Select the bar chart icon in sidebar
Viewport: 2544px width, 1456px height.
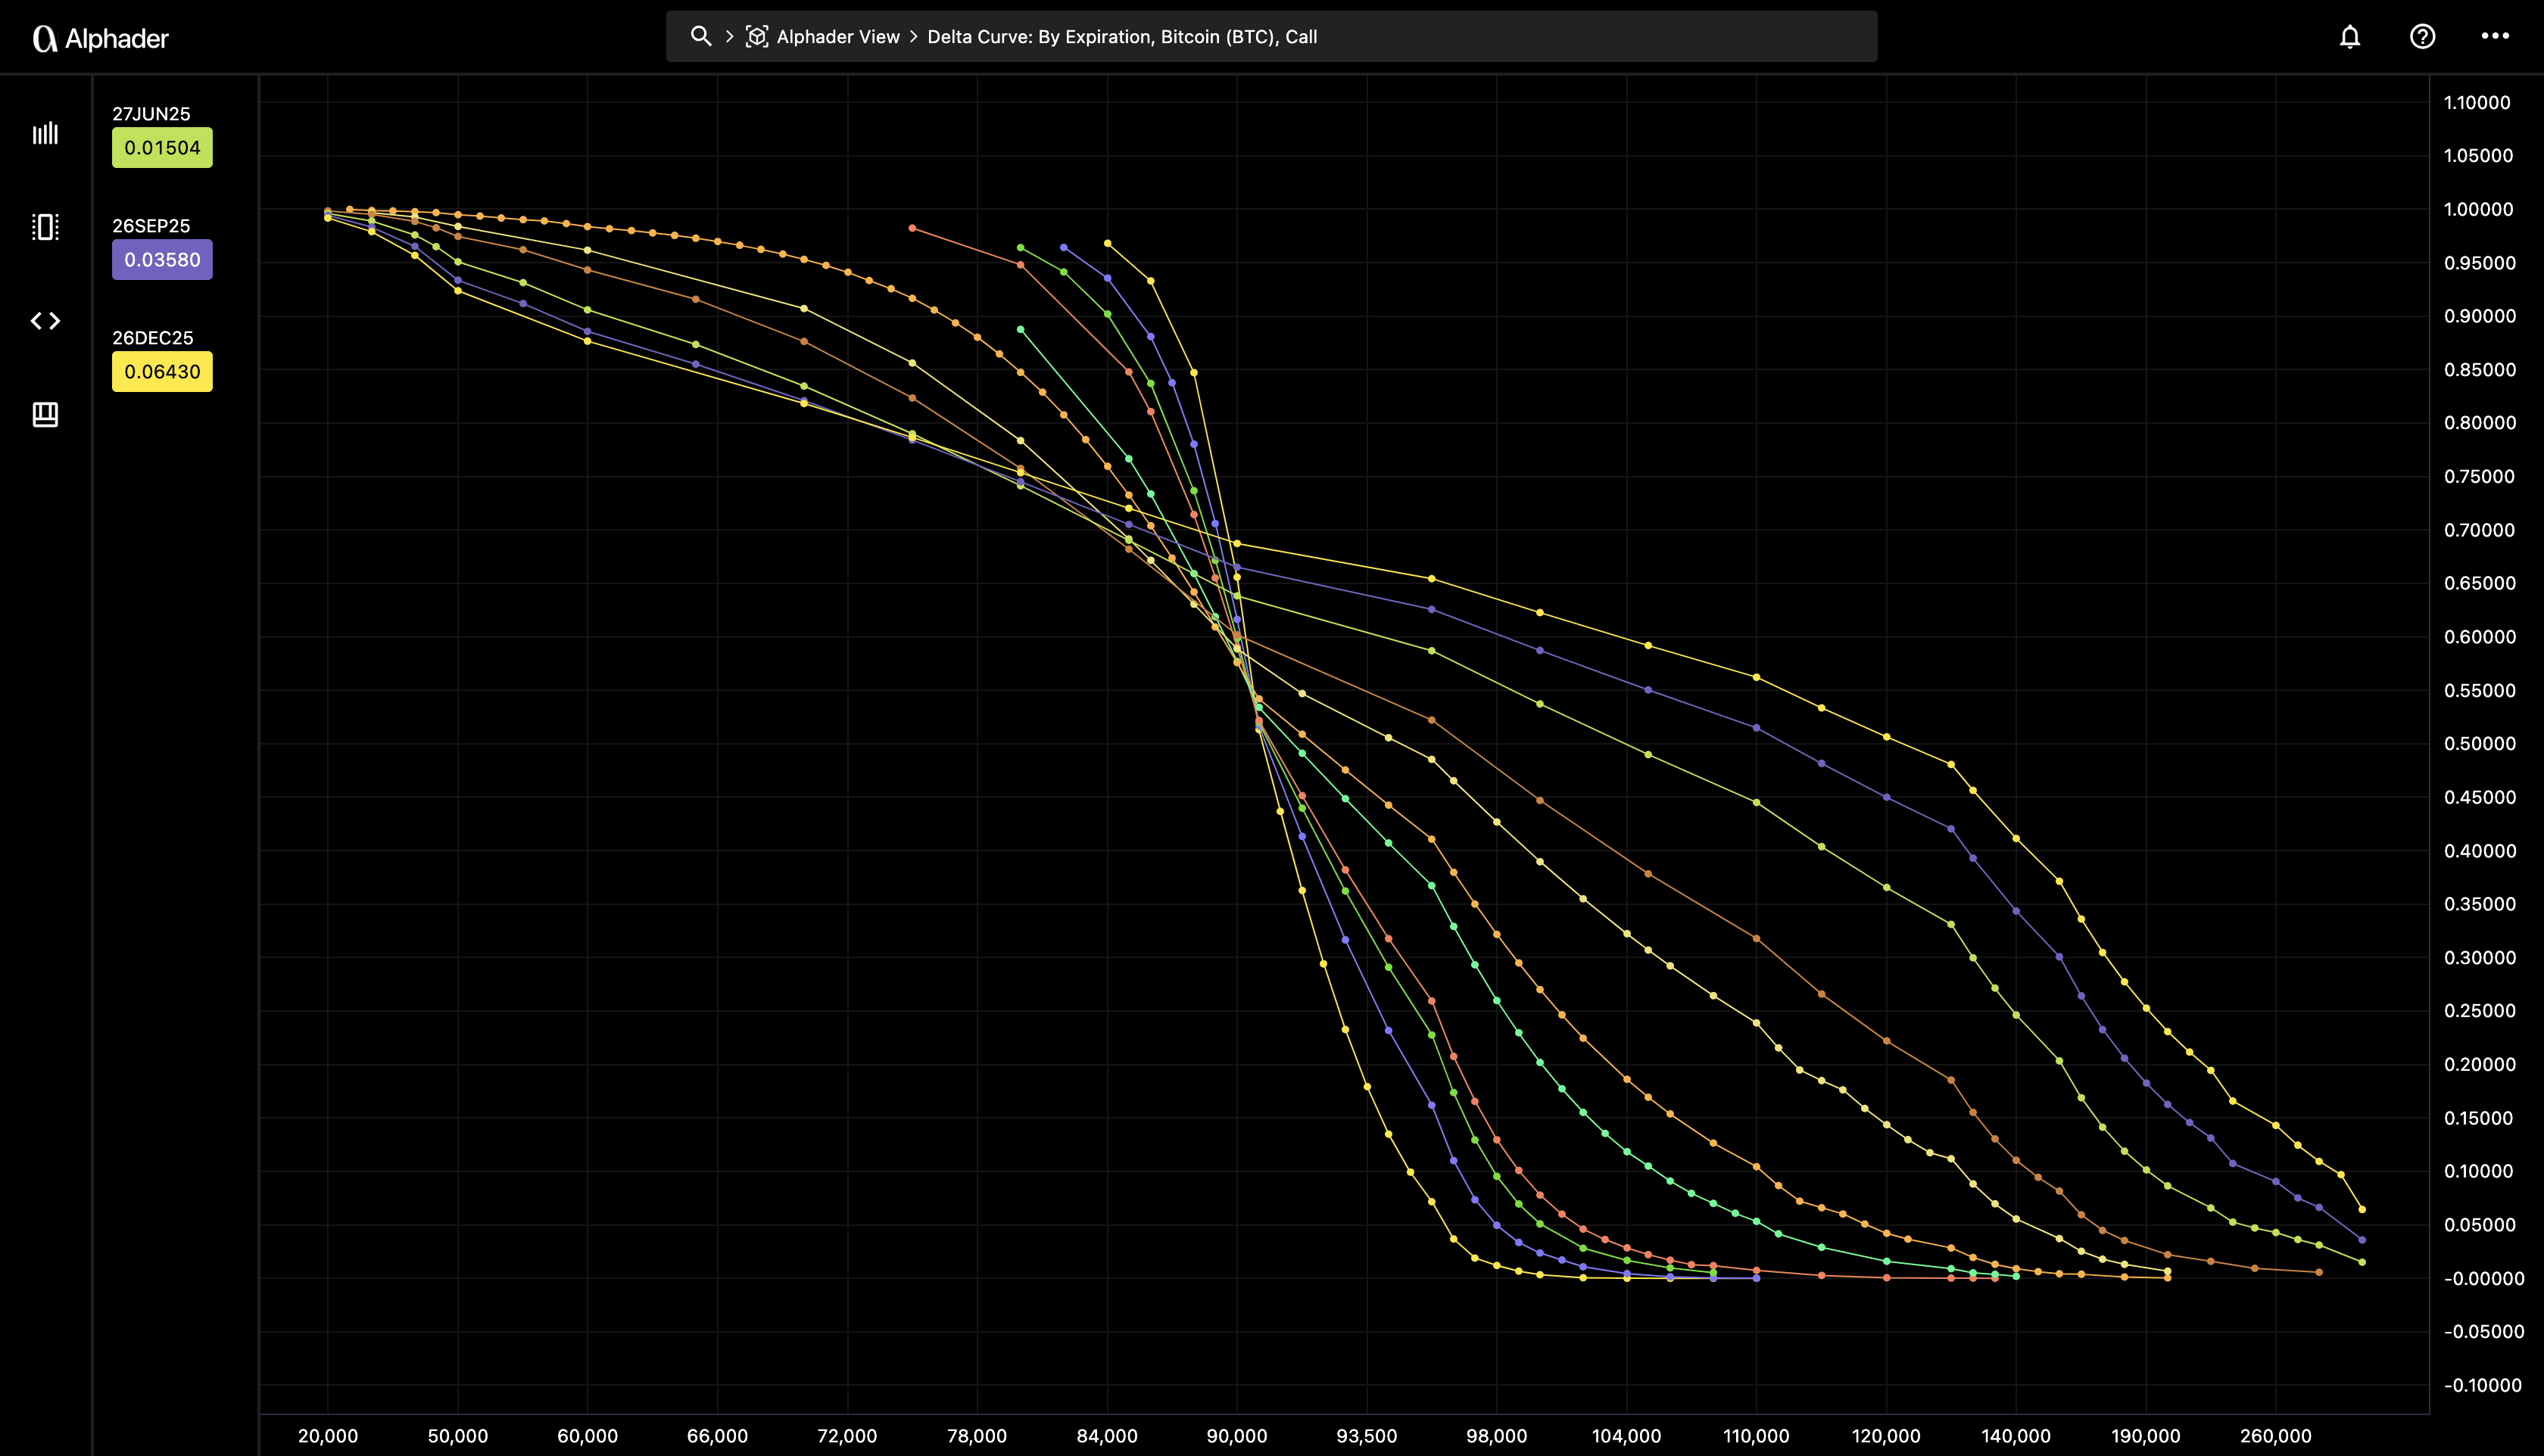point(45,134)
